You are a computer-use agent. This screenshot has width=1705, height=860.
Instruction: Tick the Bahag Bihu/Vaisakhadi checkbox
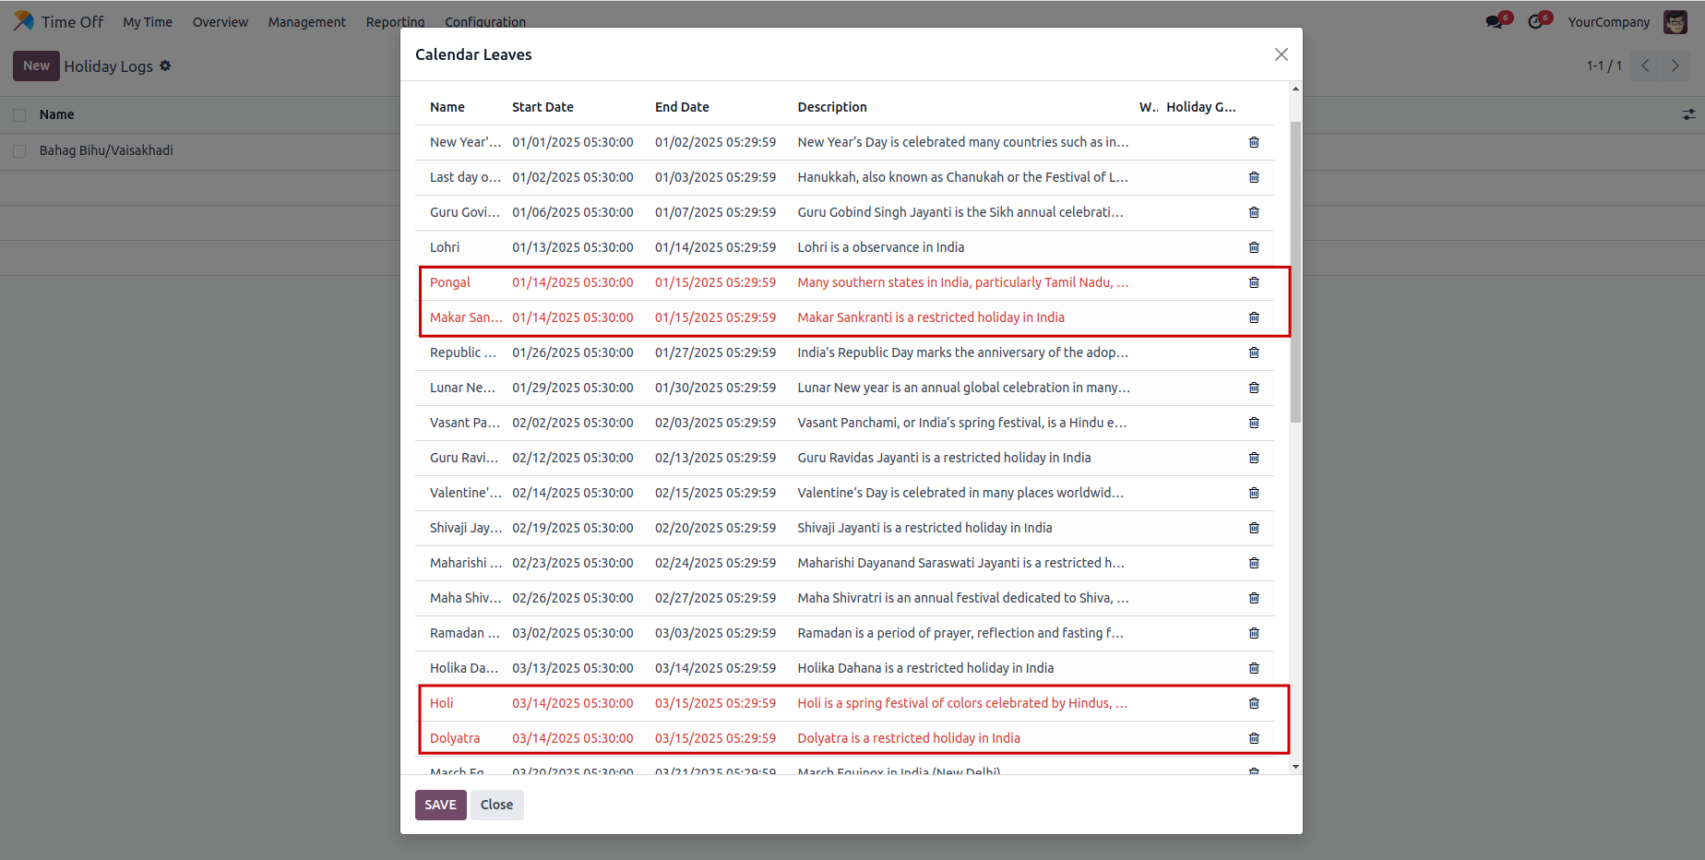click(19, 150)
